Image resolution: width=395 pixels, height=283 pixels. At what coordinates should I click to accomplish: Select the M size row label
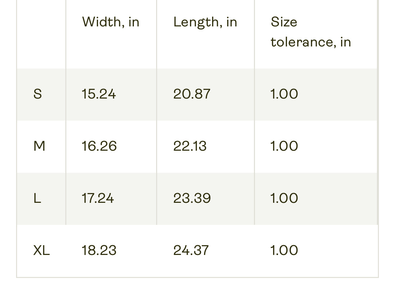coord(39,146)
